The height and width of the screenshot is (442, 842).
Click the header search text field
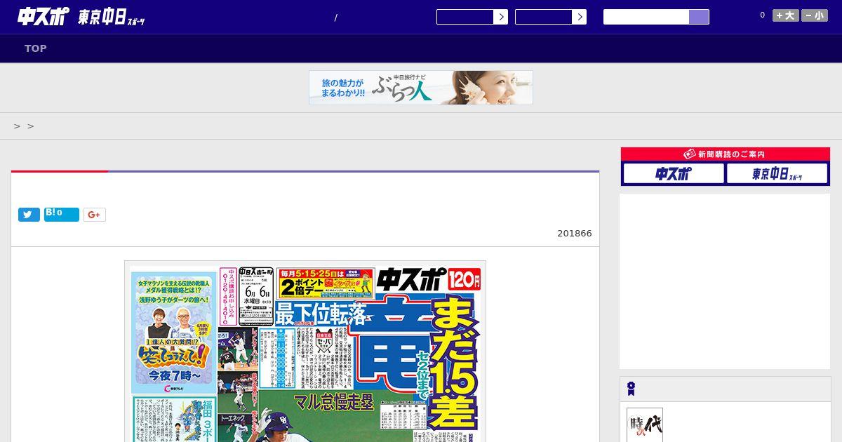coord(646,17)
